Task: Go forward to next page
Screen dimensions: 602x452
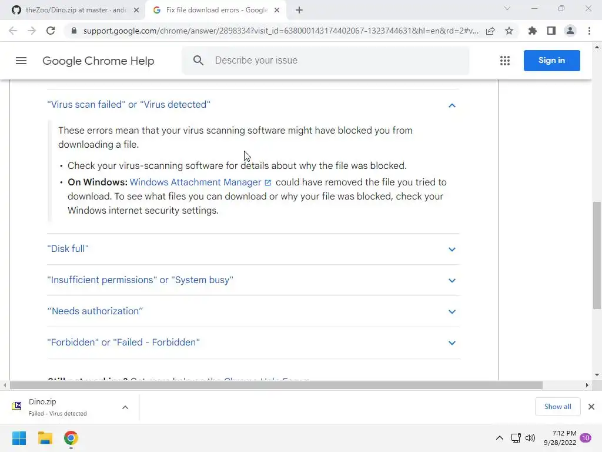Action: pos(32,31)
